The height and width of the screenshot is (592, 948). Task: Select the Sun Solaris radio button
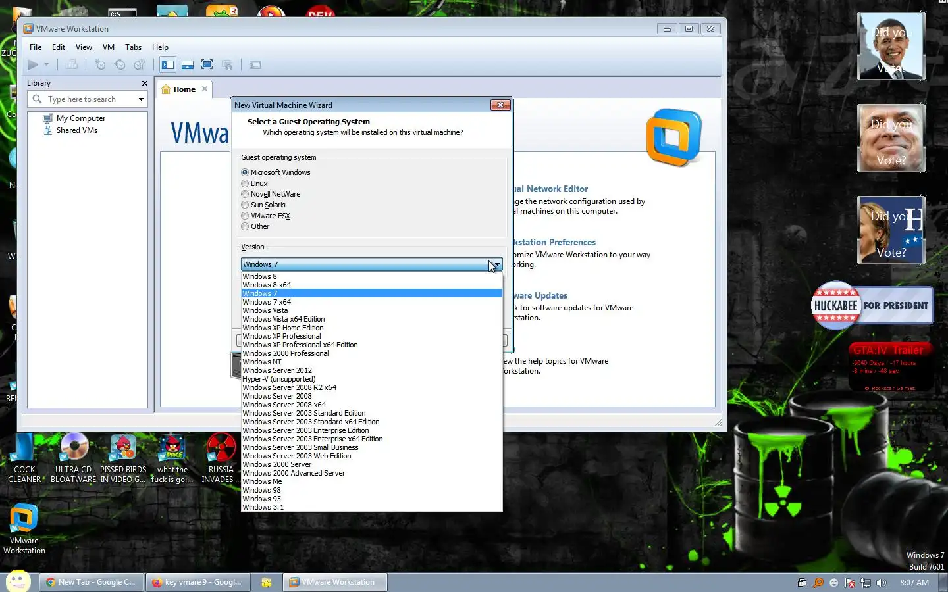tap(245, 205)
